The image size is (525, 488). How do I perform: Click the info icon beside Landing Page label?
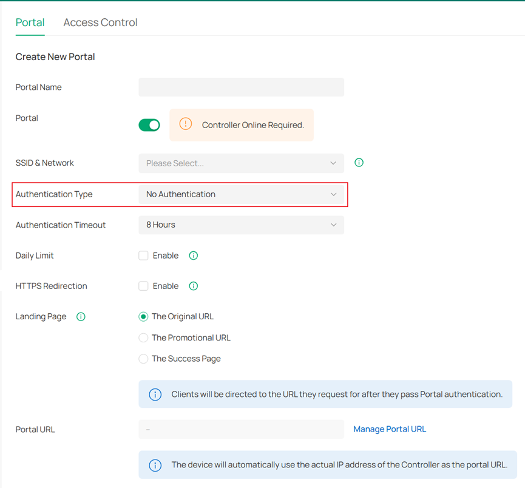[x=81, y=316]
